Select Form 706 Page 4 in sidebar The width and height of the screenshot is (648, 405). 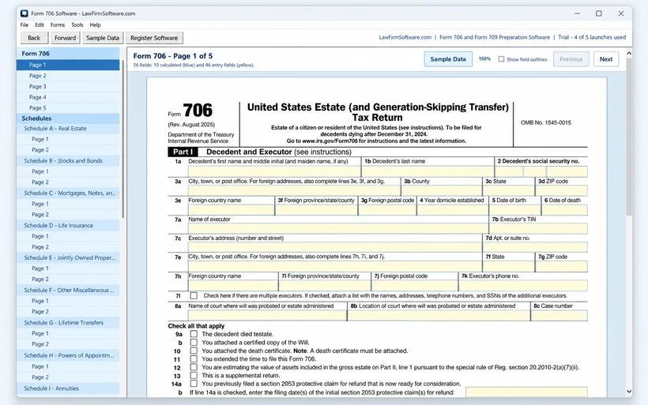coord(68,97)
